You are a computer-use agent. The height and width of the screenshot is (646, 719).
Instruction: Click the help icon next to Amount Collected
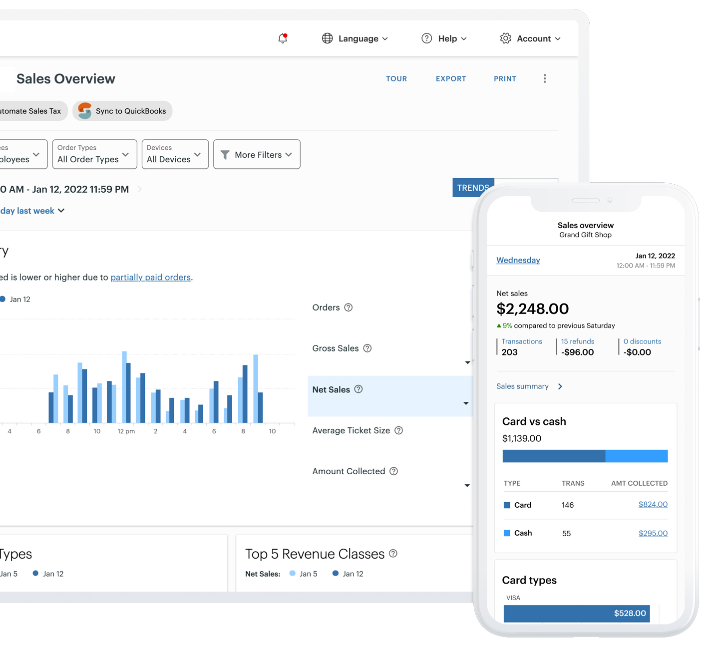point(393,471)
